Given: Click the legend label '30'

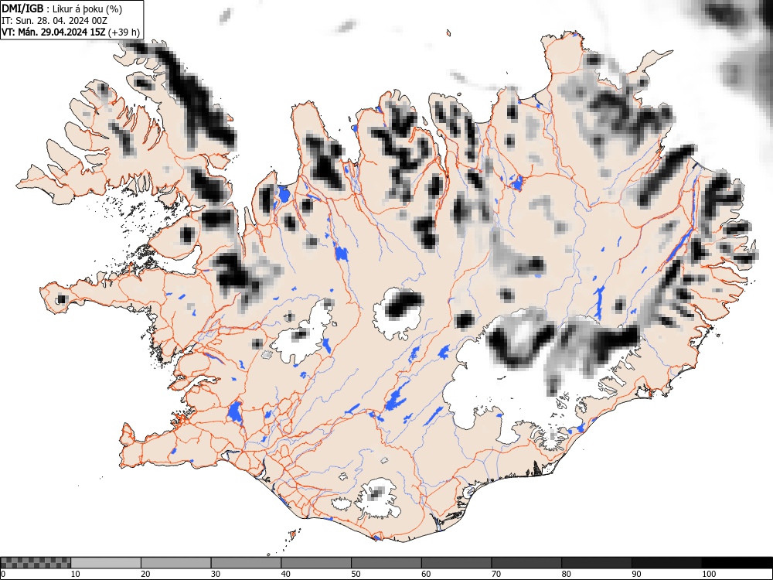Looking at the screenshot, I should tap(216, 574).
